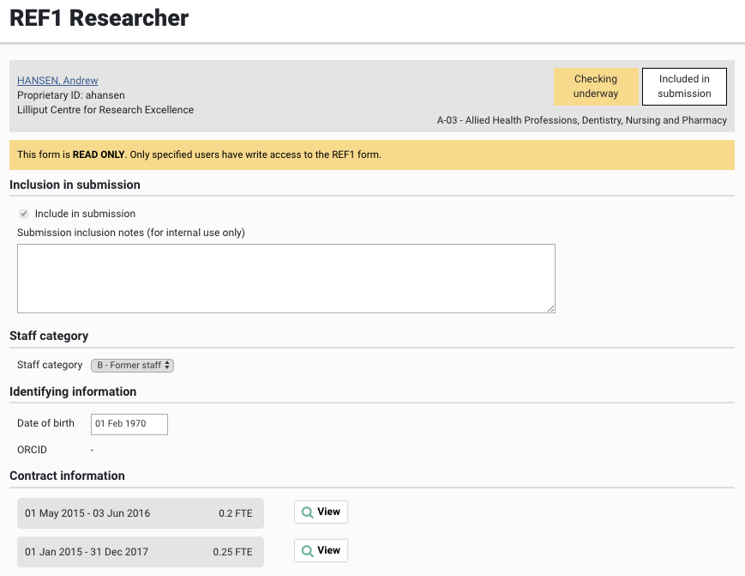The height and width of the screenshot is (576, 745).
Task: Click the 'Include in submission' checkbox label
Action: pos(85,214)
